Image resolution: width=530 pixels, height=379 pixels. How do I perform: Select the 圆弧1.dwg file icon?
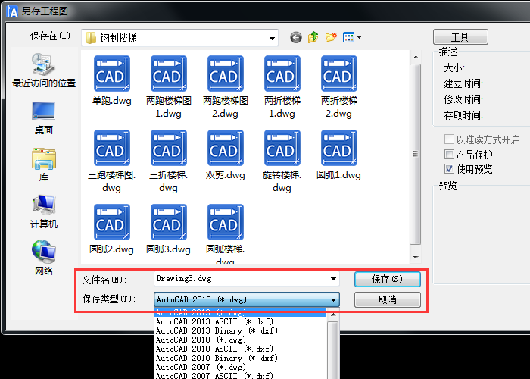(x=339, y=148)
